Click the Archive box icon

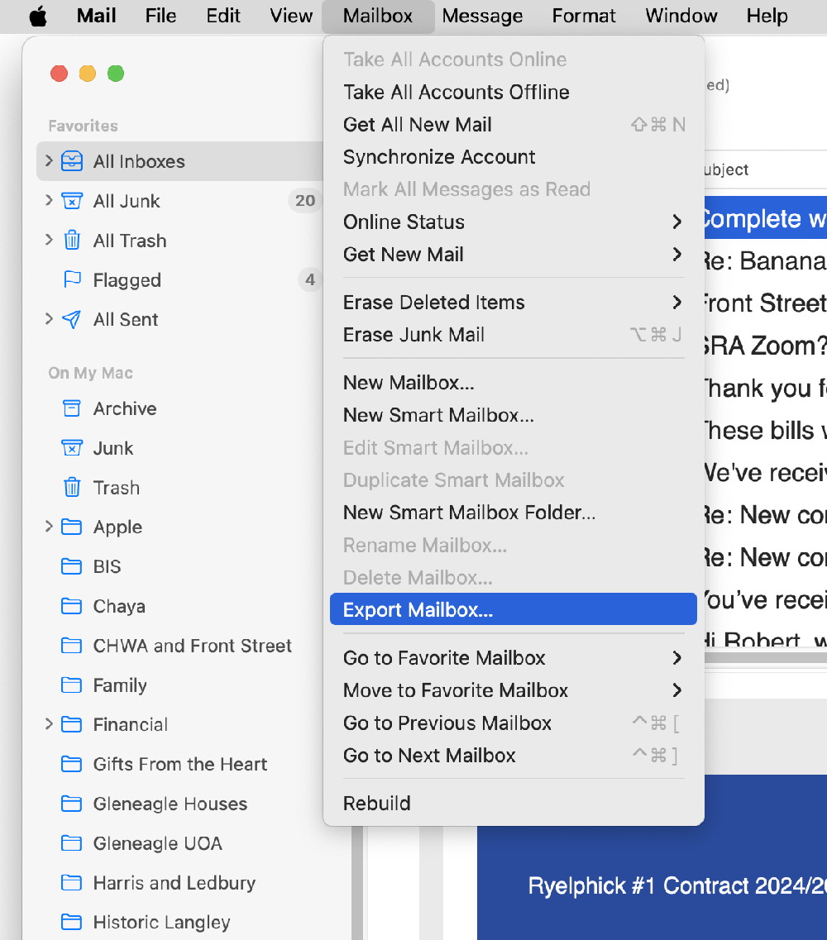coord(72,409)
